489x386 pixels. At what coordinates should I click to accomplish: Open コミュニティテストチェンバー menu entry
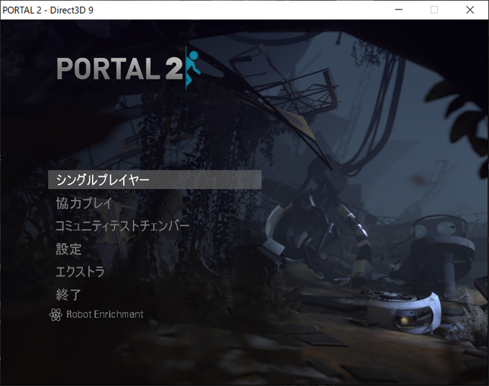coord(122,226)
